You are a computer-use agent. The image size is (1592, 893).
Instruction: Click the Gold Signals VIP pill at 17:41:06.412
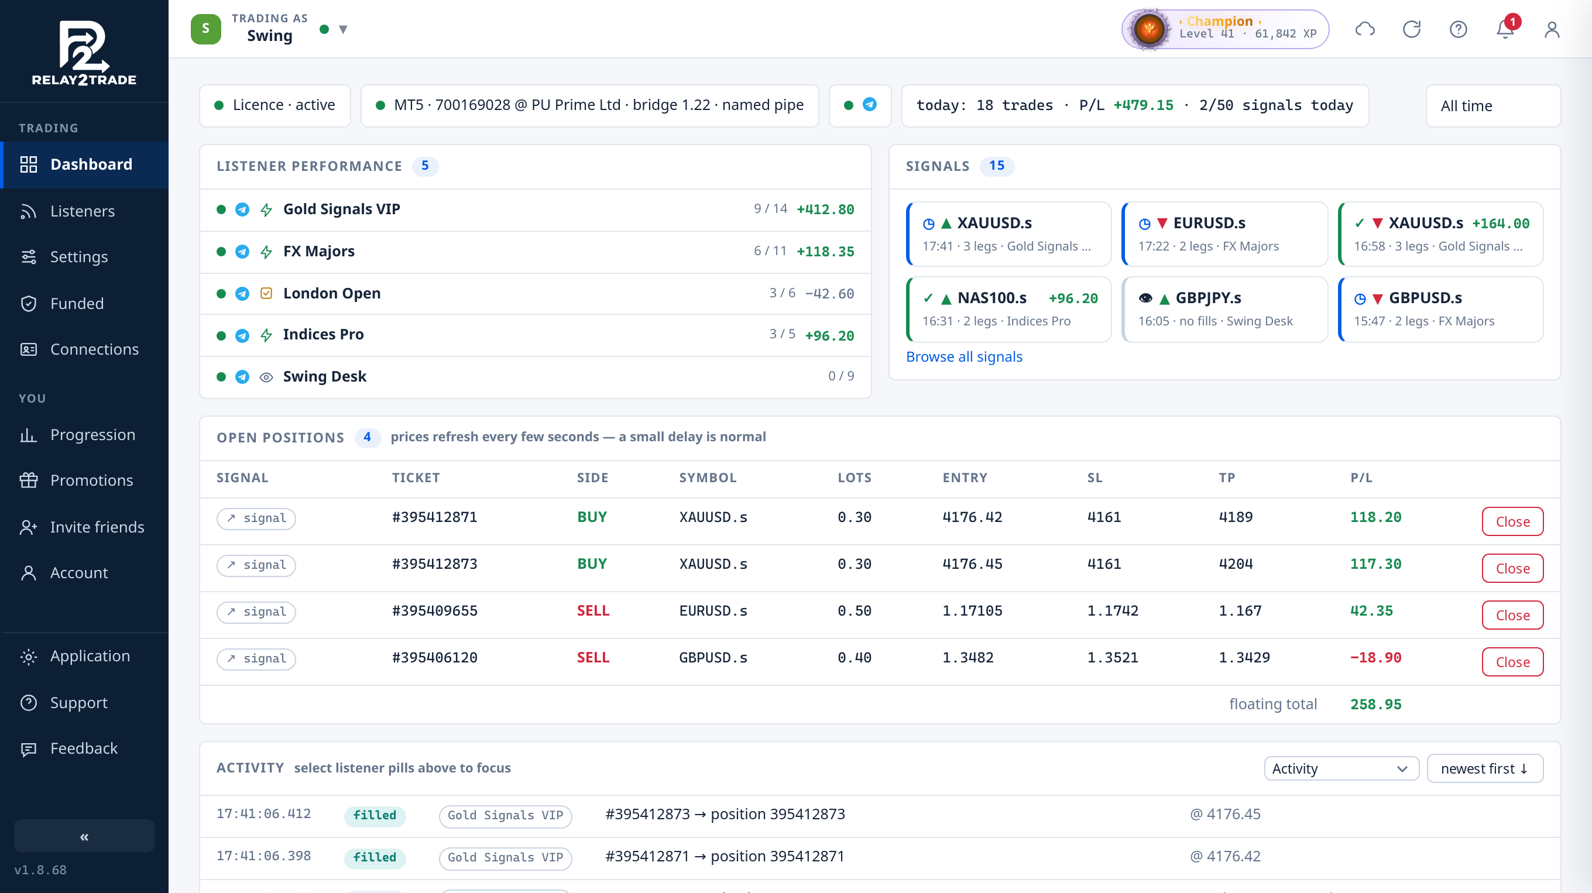pyautogui.click(x=505, y=816)
